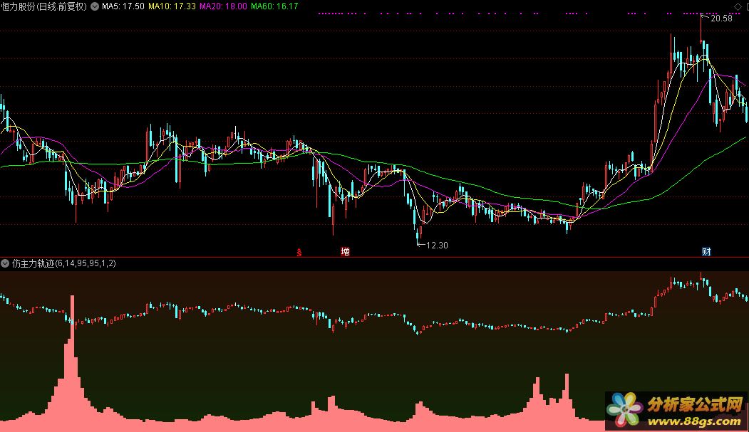Image resolution: width=749 pixels, height=432 pixels.
Task: Click the diamond icon at top right corner
Action: click(738, 6)
